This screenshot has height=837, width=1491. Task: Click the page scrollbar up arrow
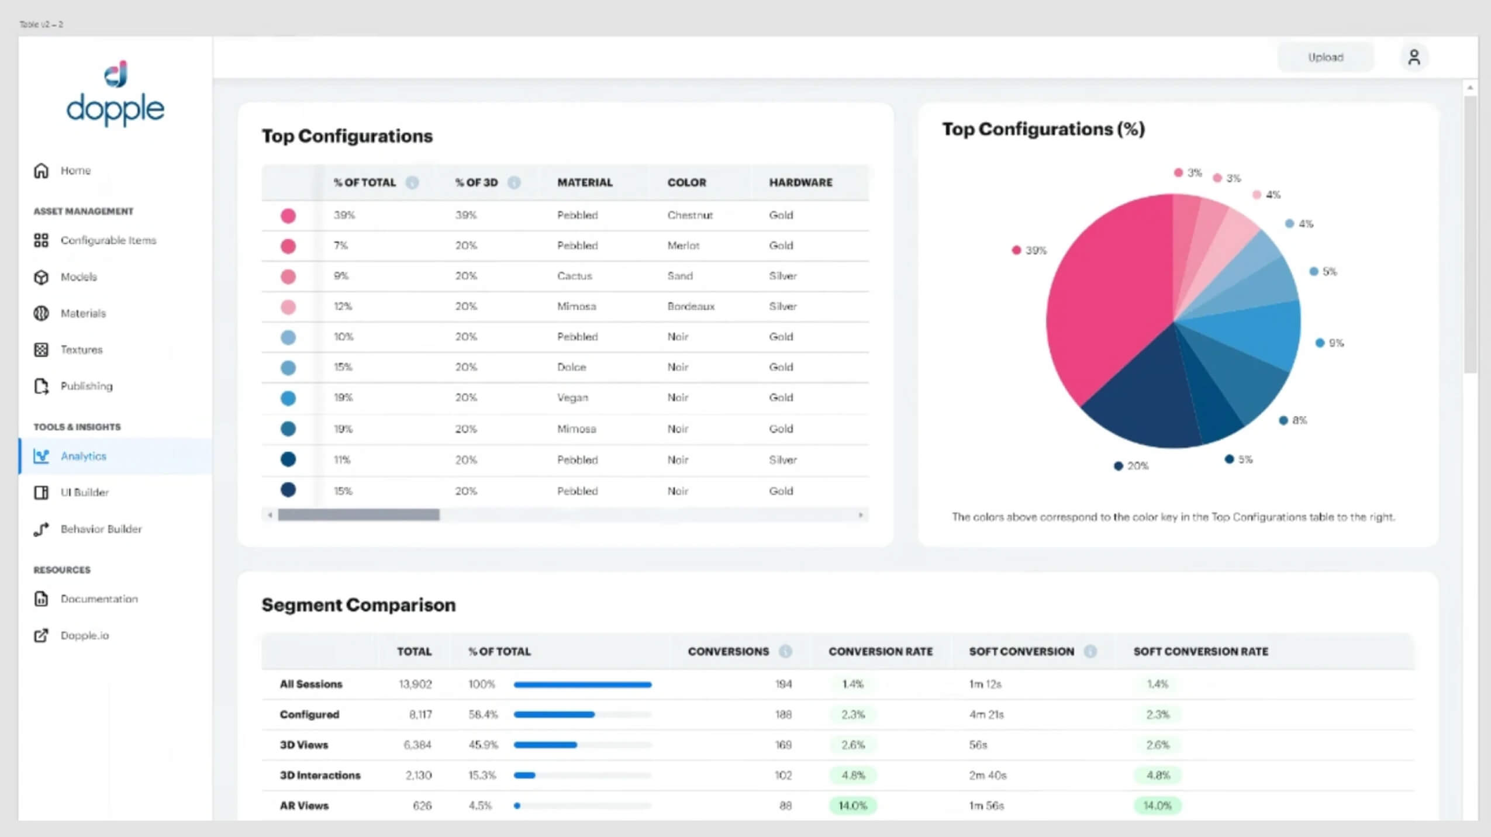pyautogui.click(x=1470, y=88)
